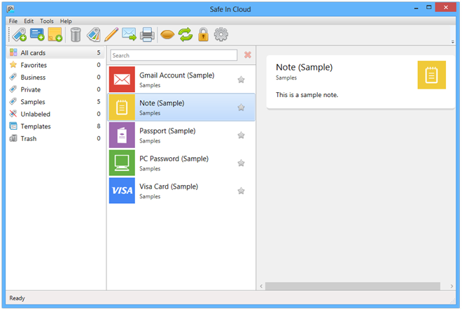Screen dimensions: 462x310
Task: Click the Ready status bar text
Action: (x=17, y=298)
